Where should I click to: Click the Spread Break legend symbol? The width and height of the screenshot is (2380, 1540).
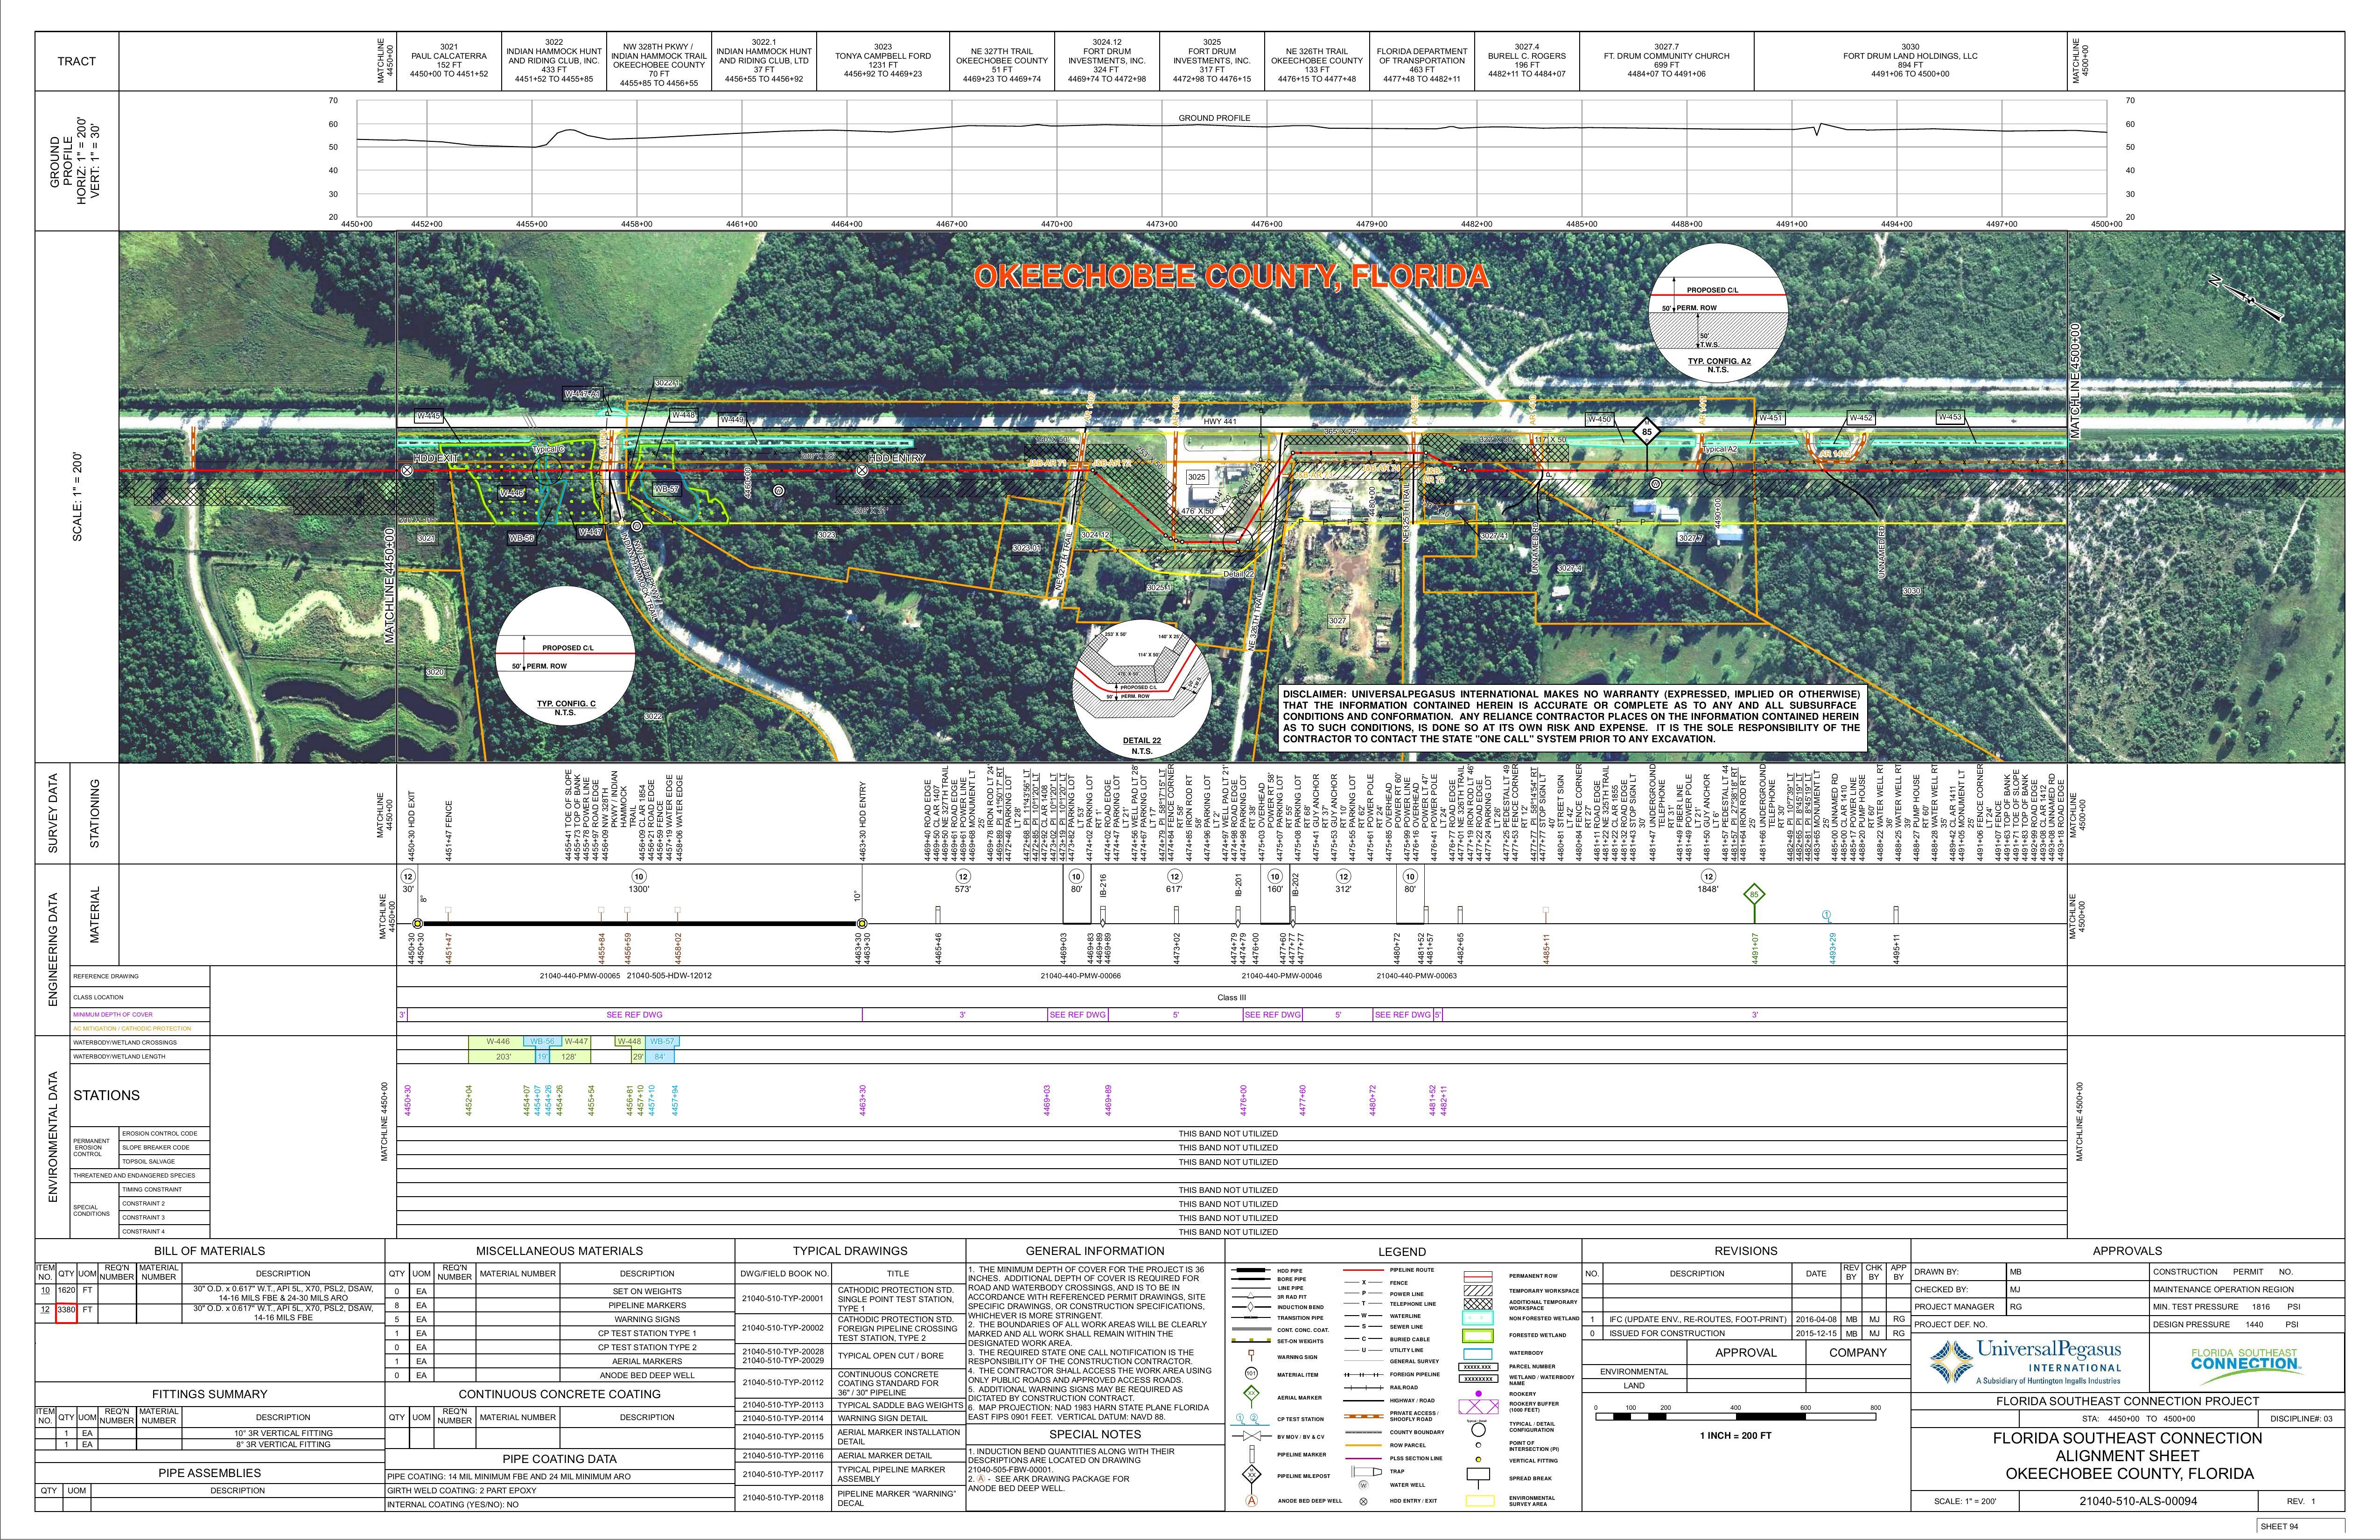[1478, 1474]
